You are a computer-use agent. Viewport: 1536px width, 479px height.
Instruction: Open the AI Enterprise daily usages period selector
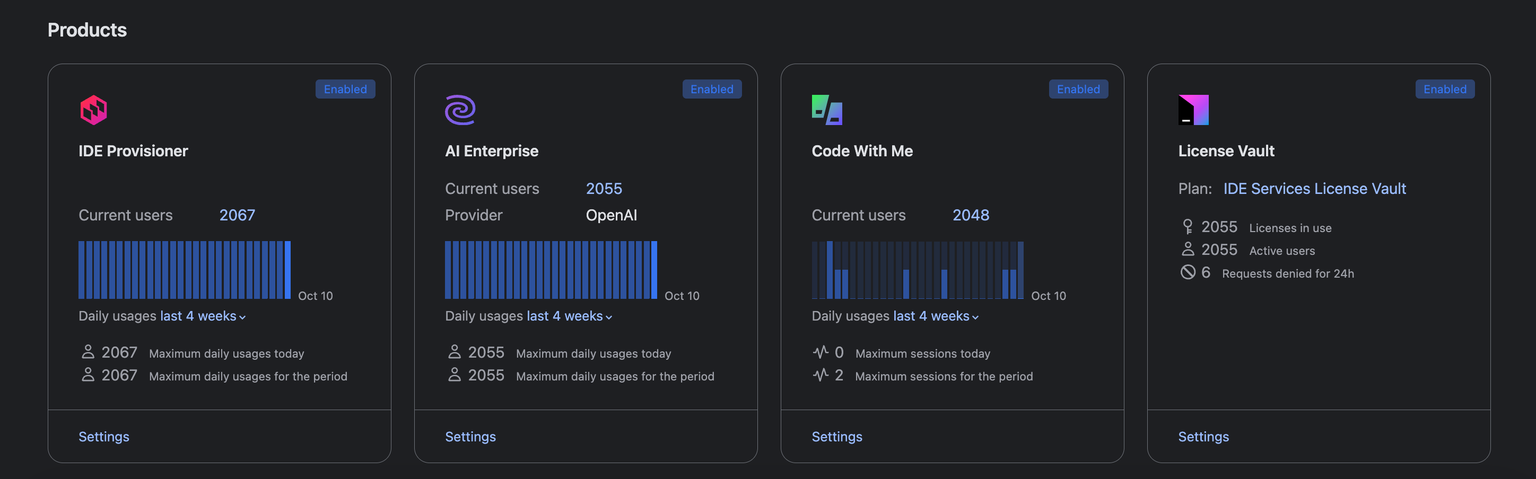568,316
